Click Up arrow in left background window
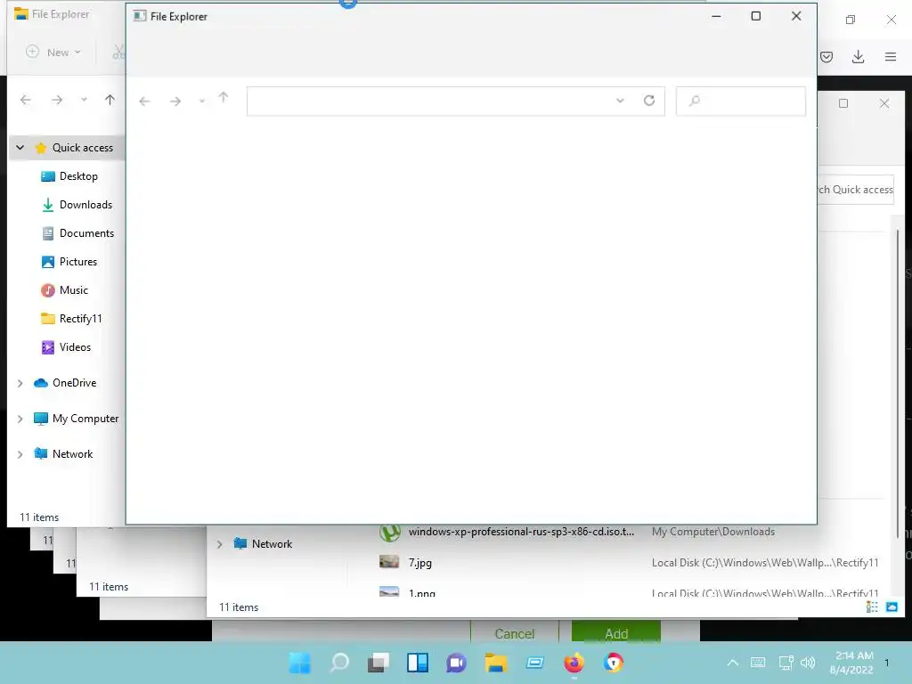The image size is (912, 684). pos(110,100)
